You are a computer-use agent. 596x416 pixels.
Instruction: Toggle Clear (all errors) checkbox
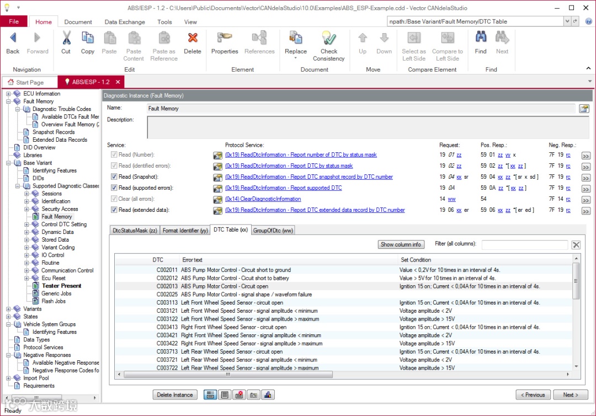[114, 199]
